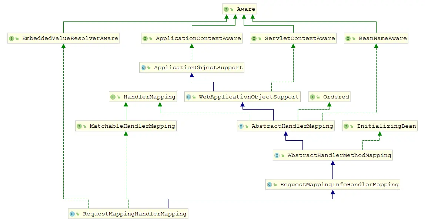428x221 pixels.
Task: Click the interface icon on Ordered node
Action: pos(313,97)
